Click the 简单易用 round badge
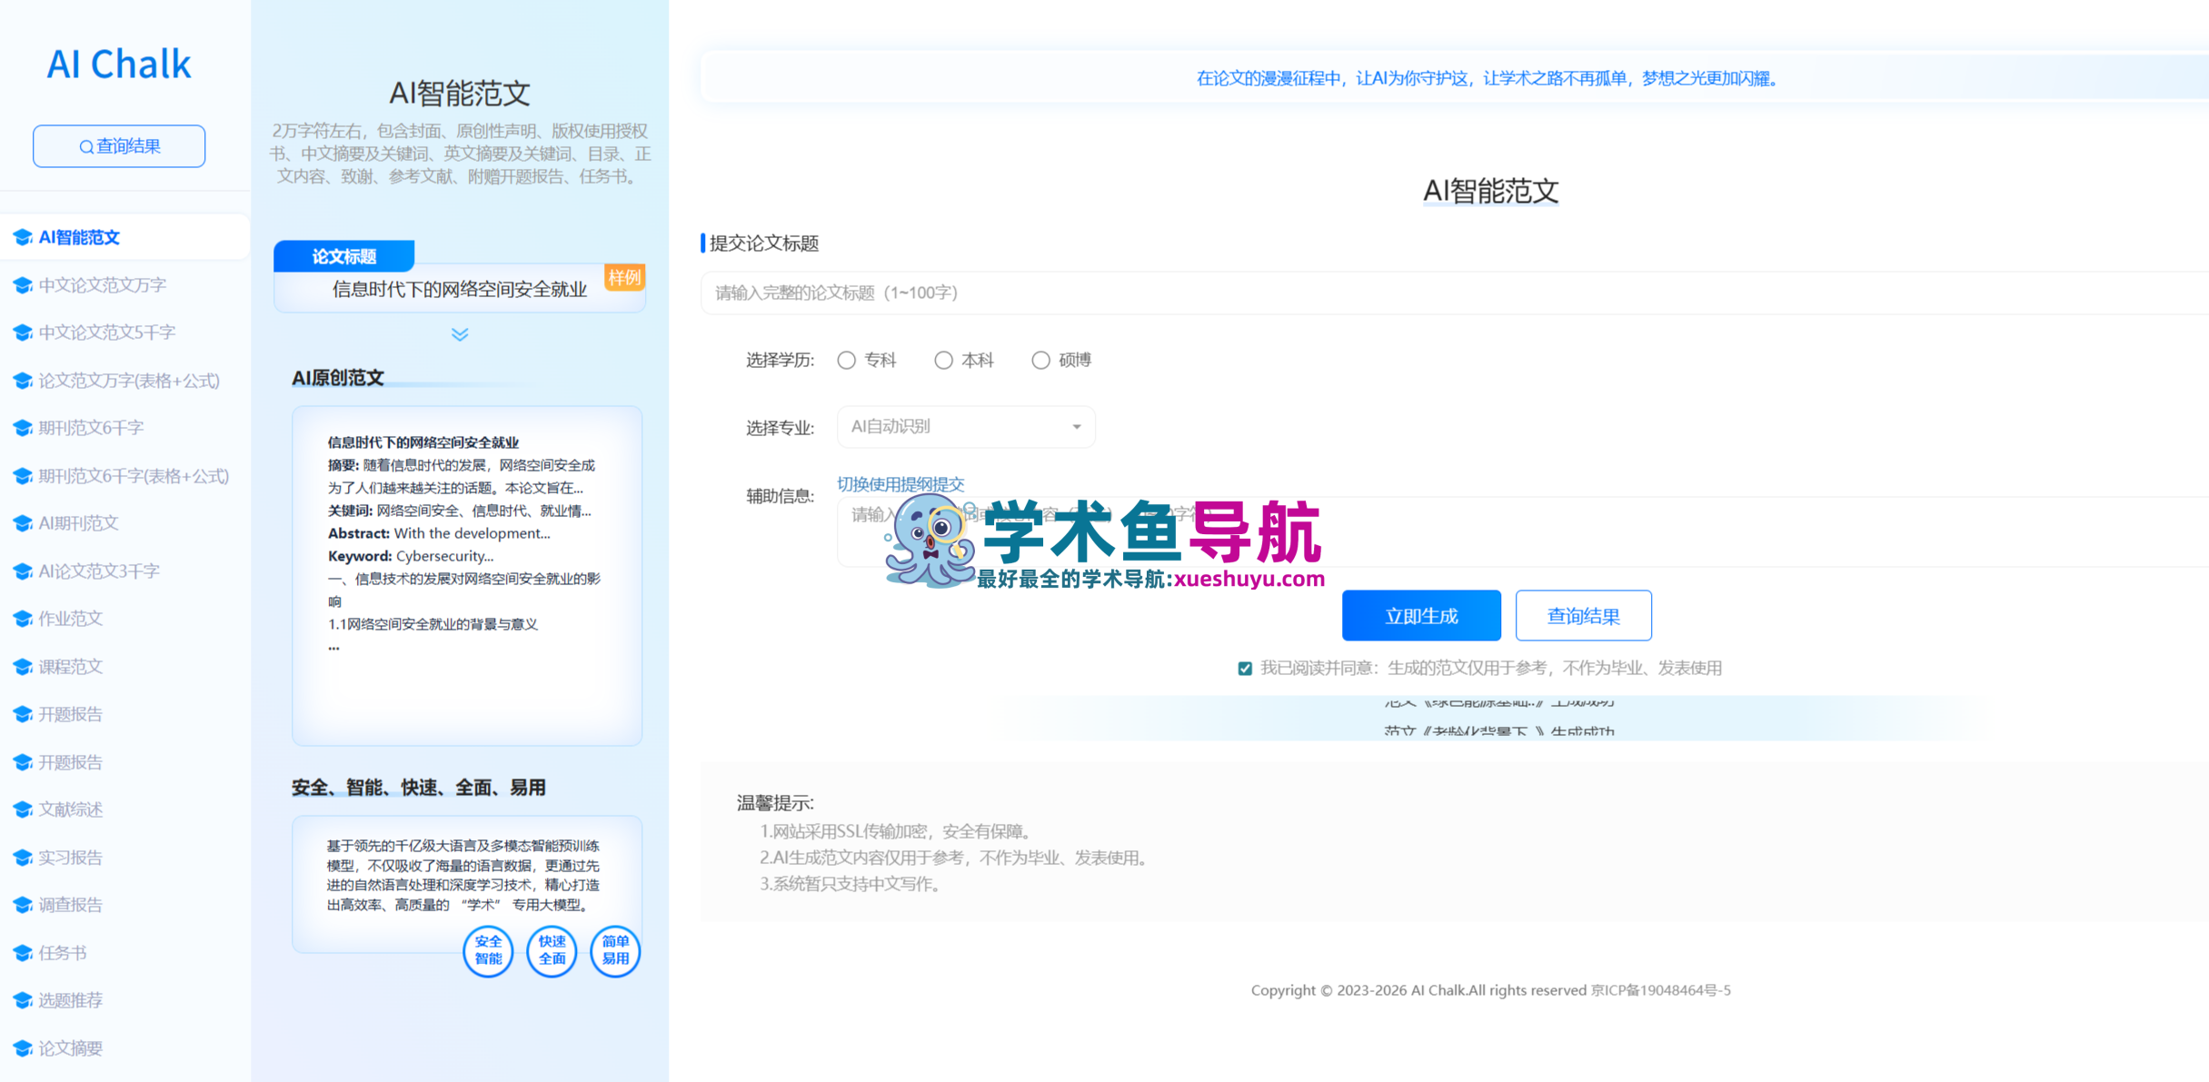This screenshot has height=1082, width=2209. pyautogui.click(x=615, y=950)
